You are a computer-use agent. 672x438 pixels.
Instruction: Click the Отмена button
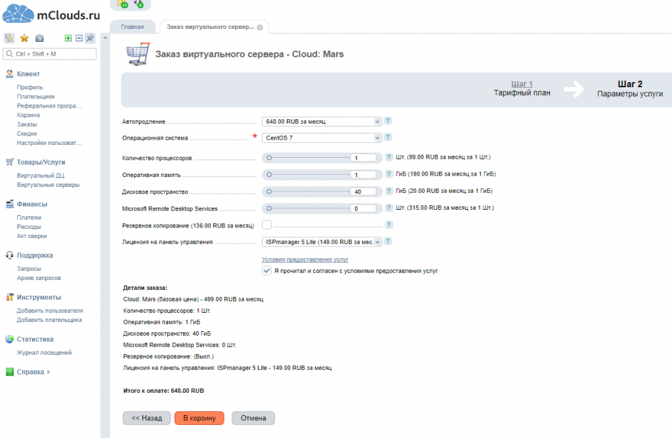click(253, 418)
